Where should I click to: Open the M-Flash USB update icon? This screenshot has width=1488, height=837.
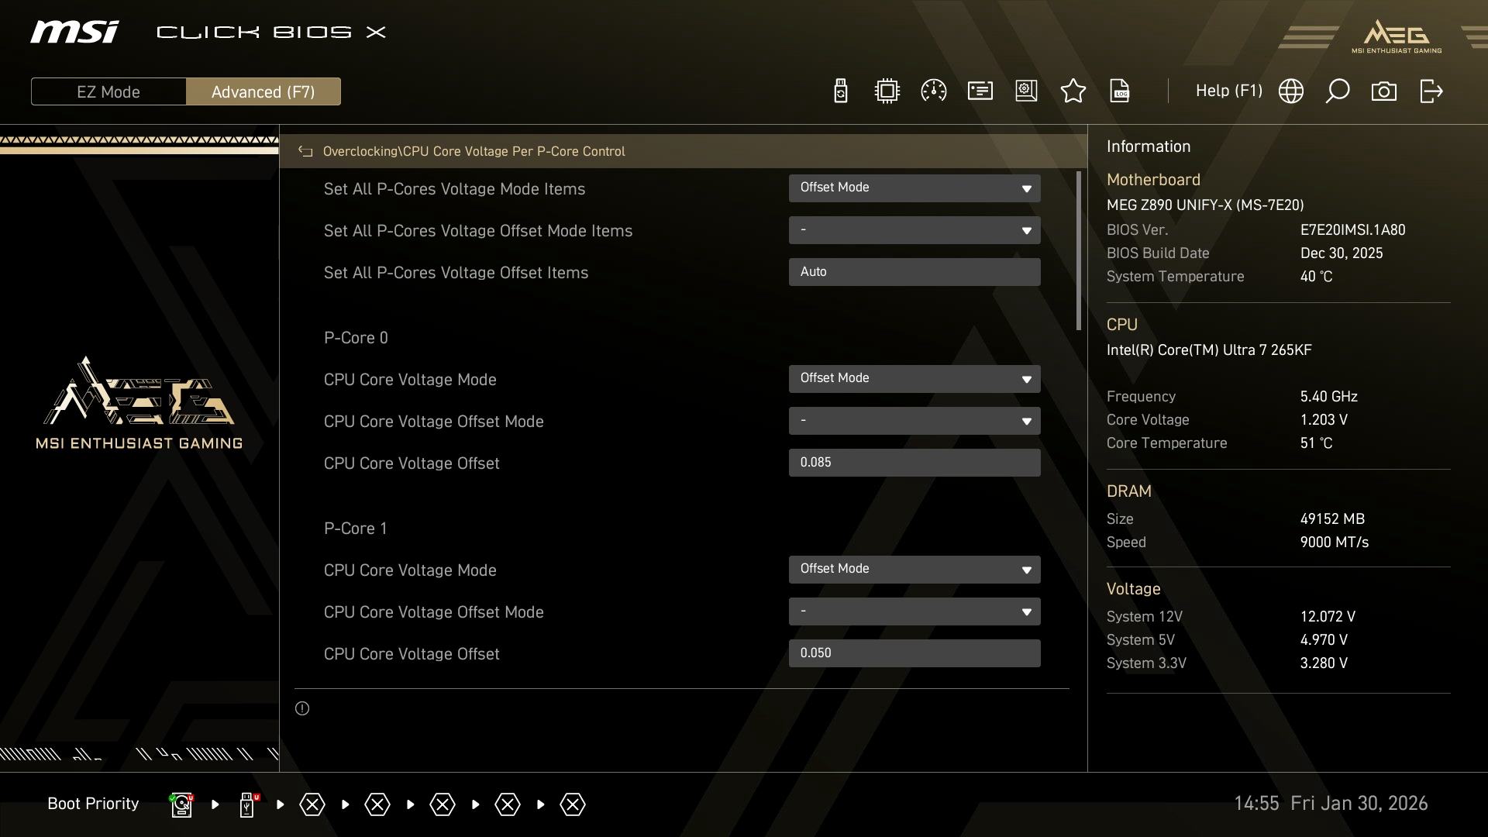(840, 91)
